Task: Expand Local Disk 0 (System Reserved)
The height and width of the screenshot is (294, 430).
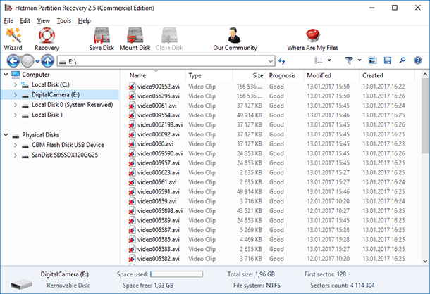Action: pyautogui.click(x=16, y=105)
